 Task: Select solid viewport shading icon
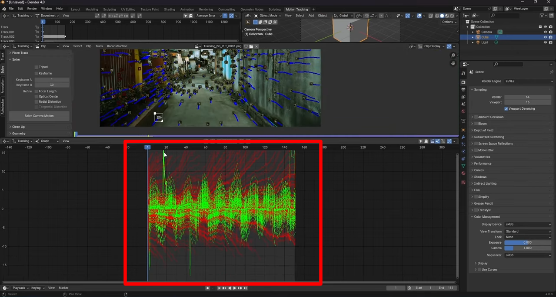[442, 16]
